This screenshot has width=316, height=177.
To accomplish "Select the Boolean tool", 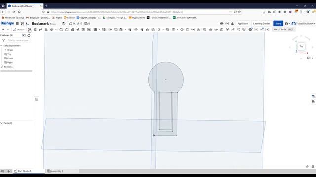I will tap(110, 29).
